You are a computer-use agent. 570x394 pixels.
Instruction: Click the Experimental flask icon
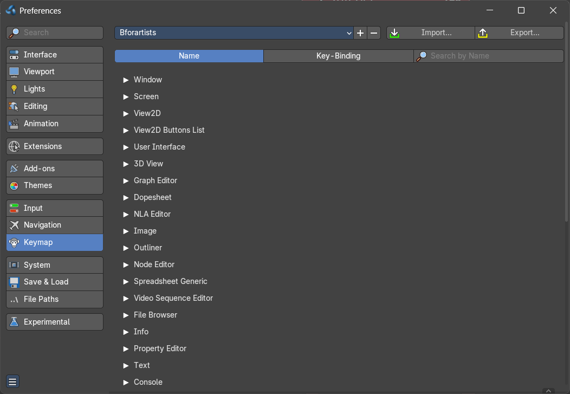(14, 322)
